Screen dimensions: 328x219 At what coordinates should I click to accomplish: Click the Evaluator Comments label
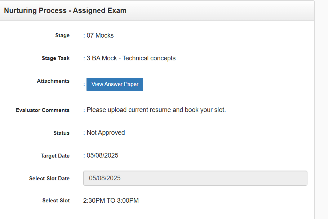point(43,110)
